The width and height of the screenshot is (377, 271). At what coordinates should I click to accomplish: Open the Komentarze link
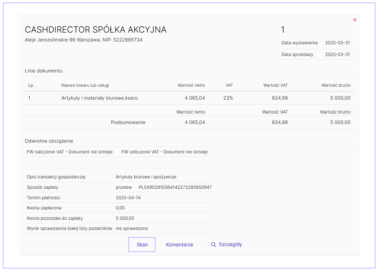[179, 244]
